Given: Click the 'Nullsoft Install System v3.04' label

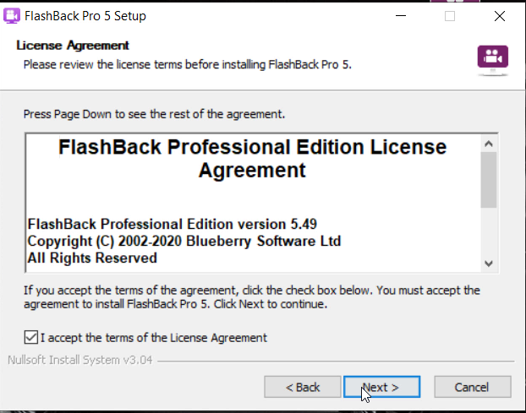Looking at the screenshot, I should (x=80, y=361).
